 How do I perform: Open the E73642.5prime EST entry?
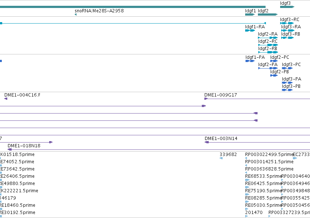[17, 169]
